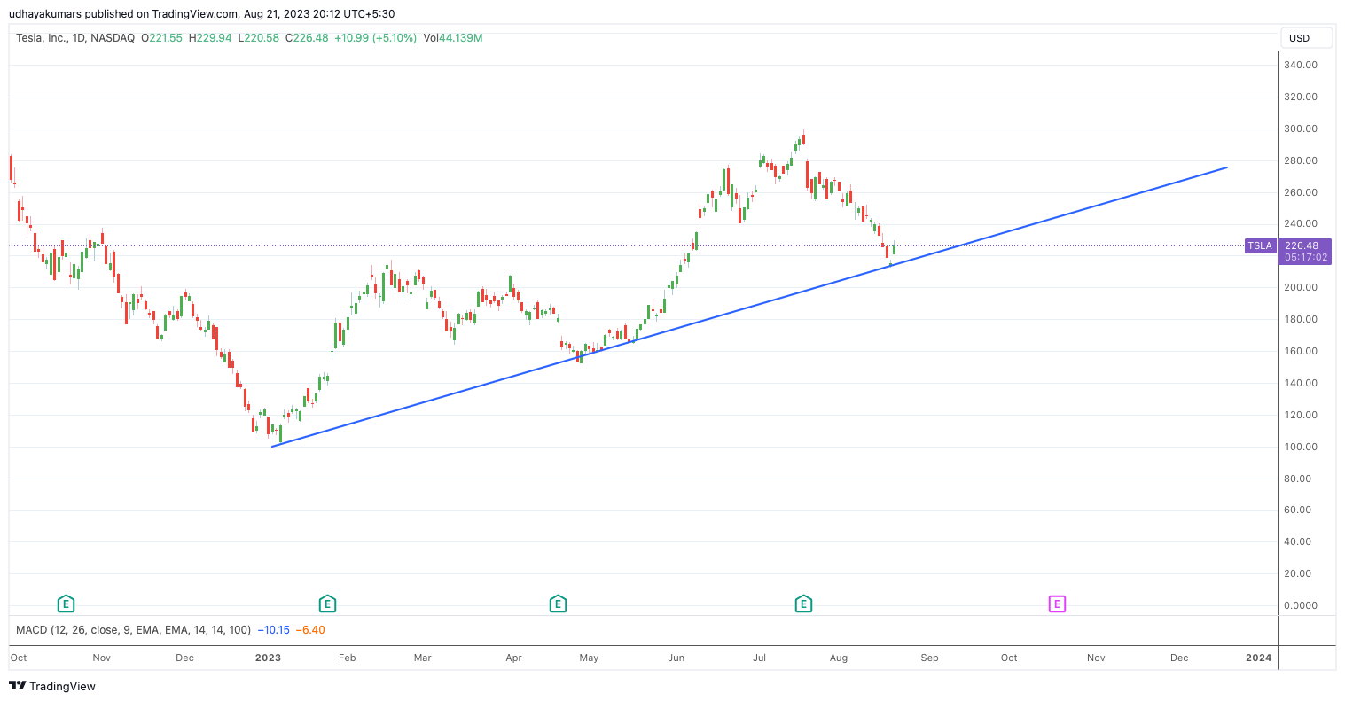Click the 160.00 price axis label
The height and width of the screenshot is (701, 1345).
1300,351
